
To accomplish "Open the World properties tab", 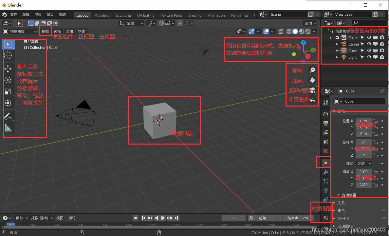I will [326, 151].
